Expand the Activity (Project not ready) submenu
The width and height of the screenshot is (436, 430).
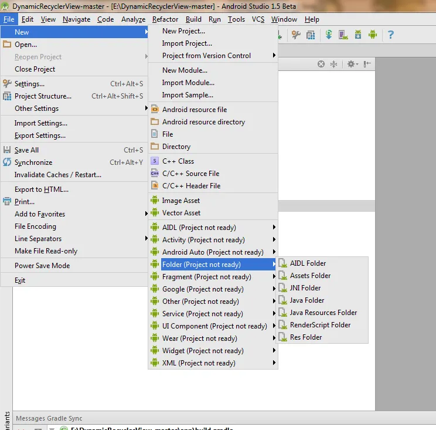point(213,239)
